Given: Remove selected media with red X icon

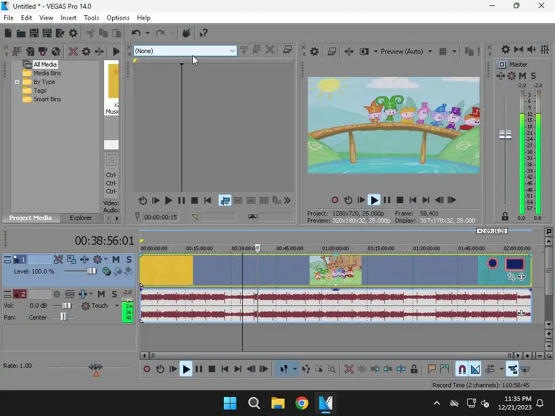Looking at the screenshot, I should (73, 51).
